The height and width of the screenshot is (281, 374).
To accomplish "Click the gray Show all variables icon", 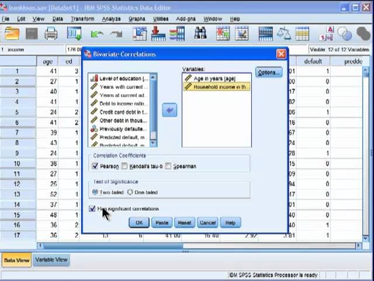I will coord(363,33).
